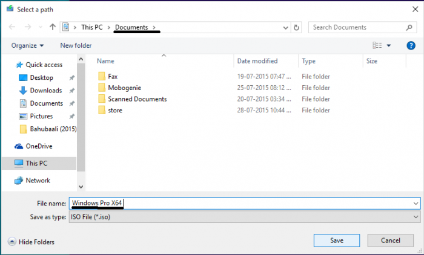Click the New folder button
Image resolution: width=424 pixels, height=255 pixels.
(76, 45)
